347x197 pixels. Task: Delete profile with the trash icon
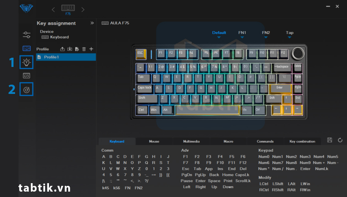[84, 49]
